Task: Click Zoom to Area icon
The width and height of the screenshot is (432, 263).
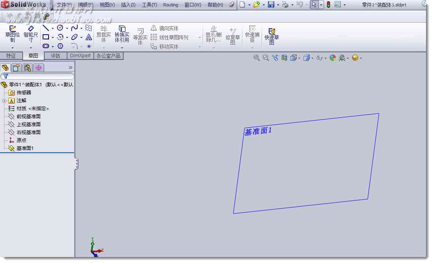Action: click(x=266, y=58)
